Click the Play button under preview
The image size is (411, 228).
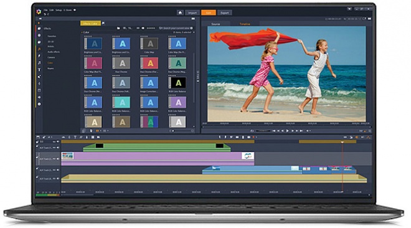[x=288, y=131]
